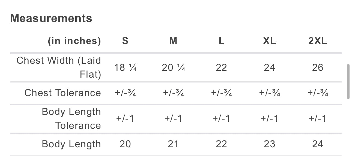This screenshot has height=162, width=352.
Task: Click the L size column header
Action: click(x=221, y=41)
